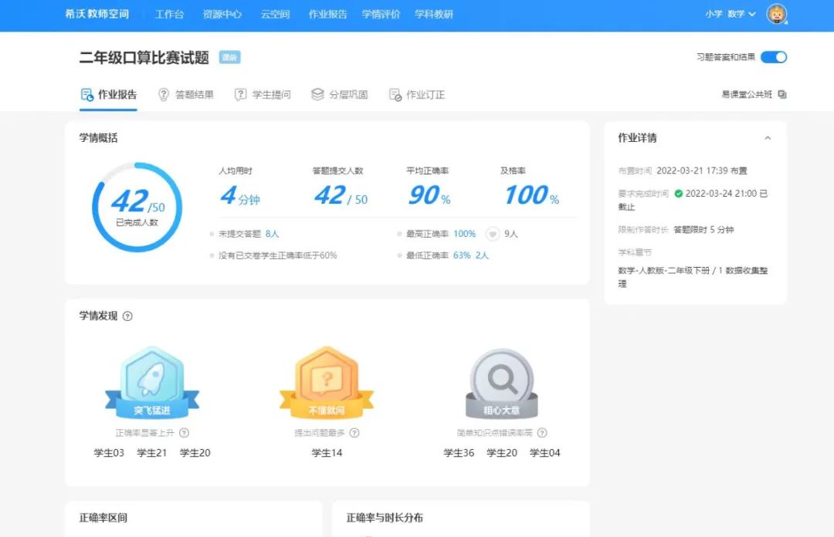Open the 分层巩固 tab
The width and height of the screenshot is (834, 537).
coord(340,95)
